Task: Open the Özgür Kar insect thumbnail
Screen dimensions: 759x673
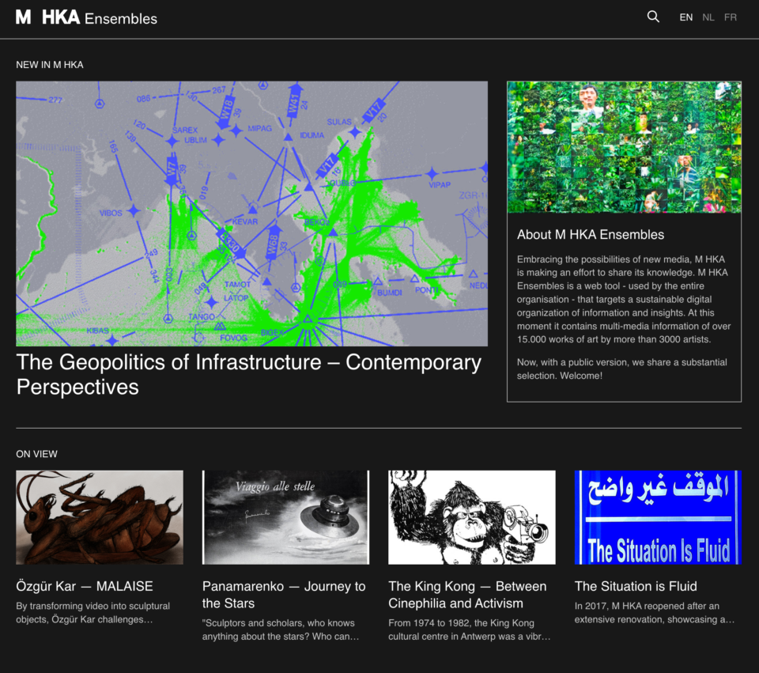Action: click(100, 517)
